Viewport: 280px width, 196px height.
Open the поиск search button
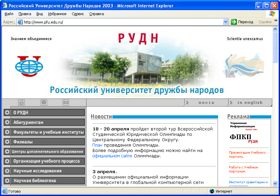(206, 103)
